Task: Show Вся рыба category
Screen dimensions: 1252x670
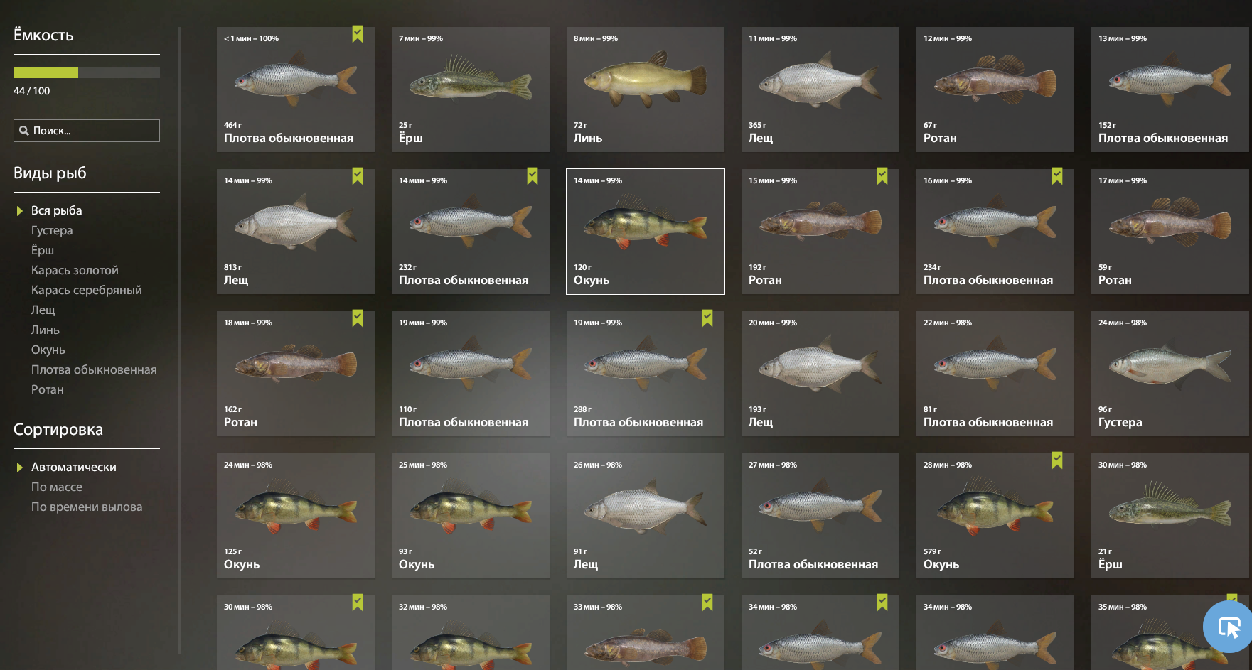Action: click(57, 210)
